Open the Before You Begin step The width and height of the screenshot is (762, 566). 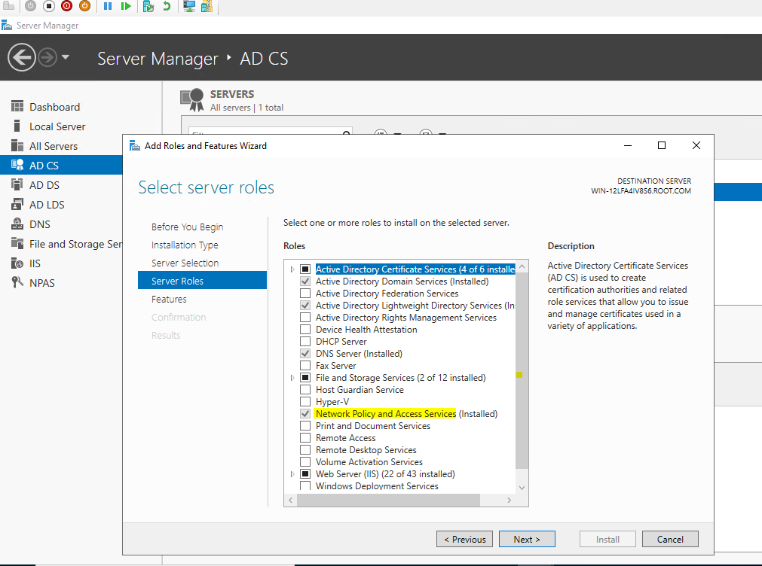187,227
